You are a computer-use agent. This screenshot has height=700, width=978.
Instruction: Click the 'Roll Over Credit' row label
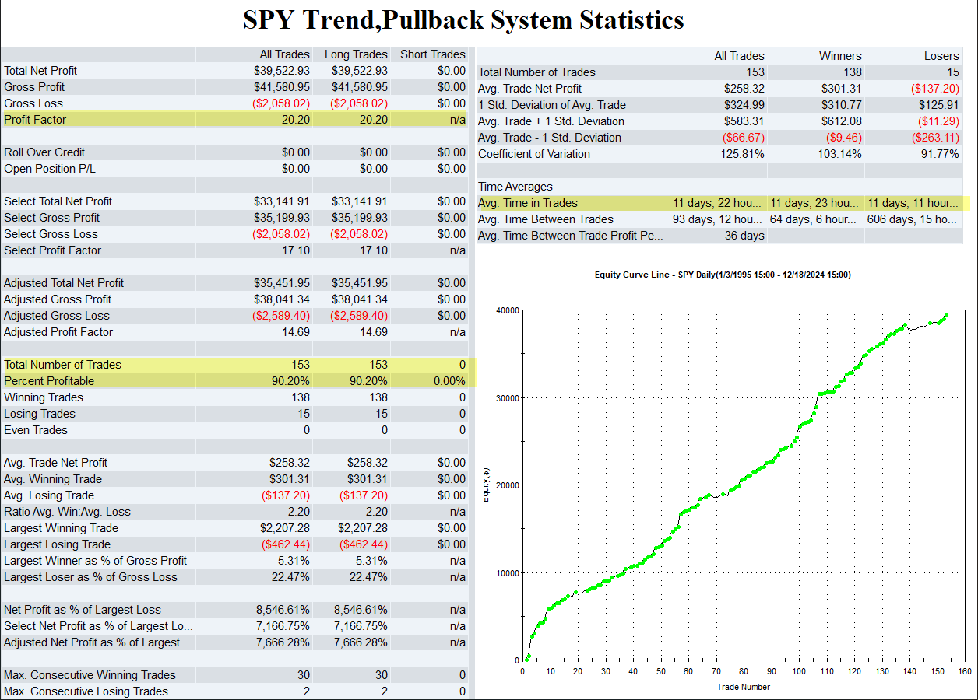click(44, 152)
